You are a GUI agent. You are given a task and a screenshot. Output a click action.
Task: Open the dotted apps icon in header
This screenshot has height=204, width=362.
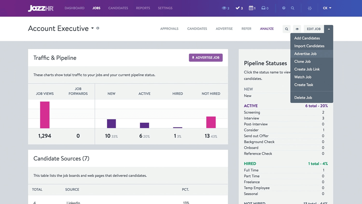310,8
